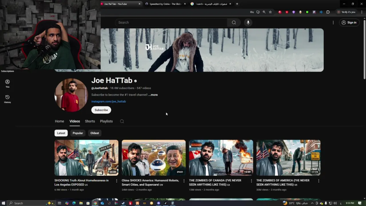This screenshot has width=366, height=206.
Task: Open File Explorer from taskbar
Action: (81, 203)
